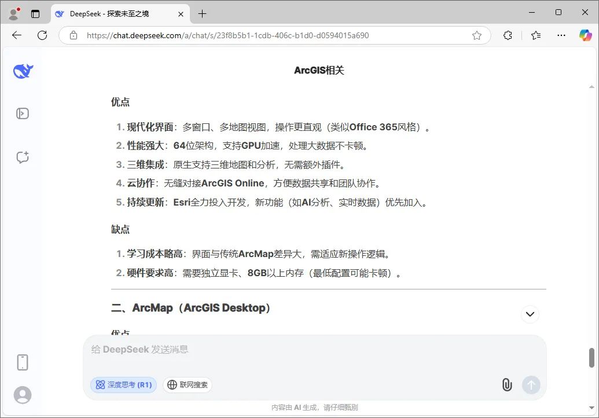The width and height of the screenshot is (599, 418).
Task: Open the browser profile menu at top-left
Action: (13, 13)
